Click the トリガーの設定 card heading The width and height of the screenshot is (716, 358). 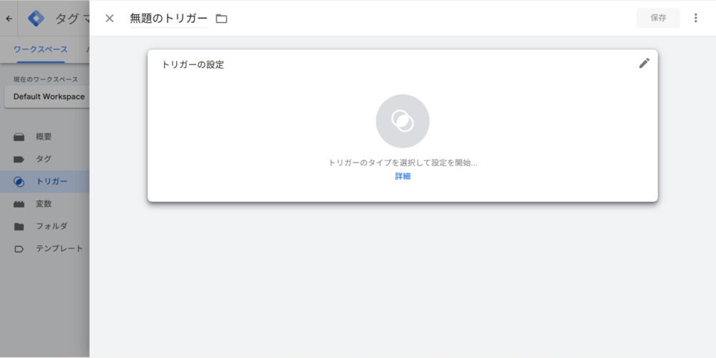tap(193, 64)
